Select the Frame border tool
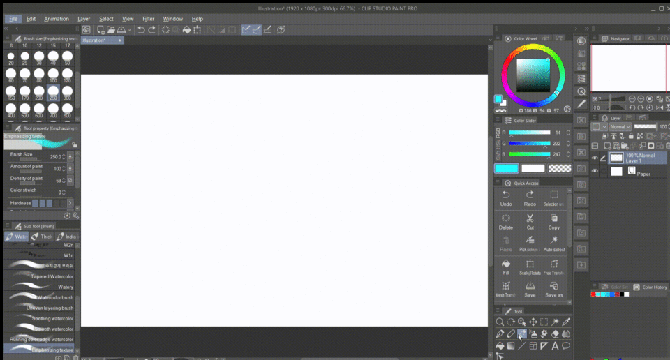 pos(533,346)
